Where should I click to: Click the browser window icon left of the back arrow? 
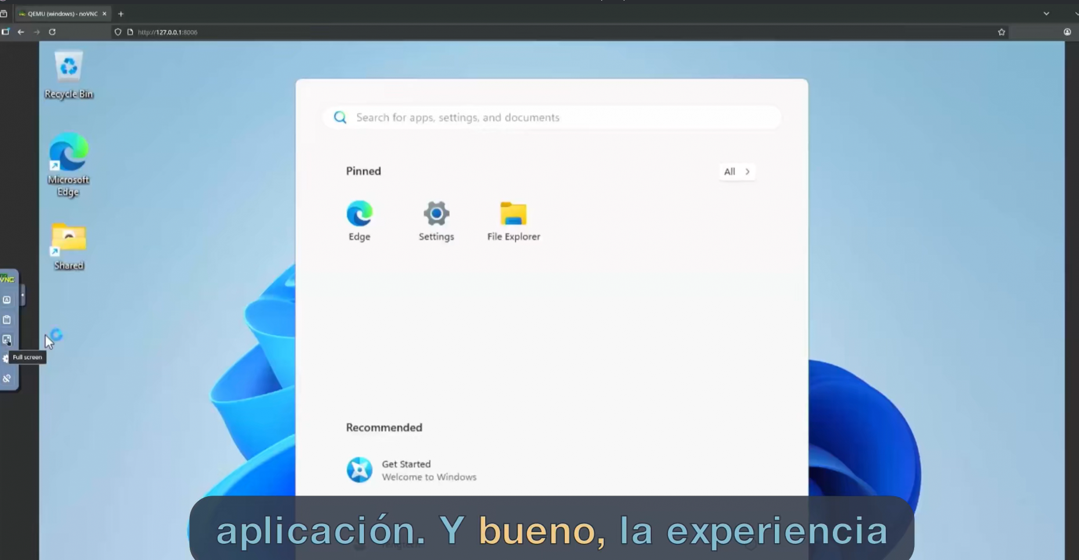(x=5, y=32)
